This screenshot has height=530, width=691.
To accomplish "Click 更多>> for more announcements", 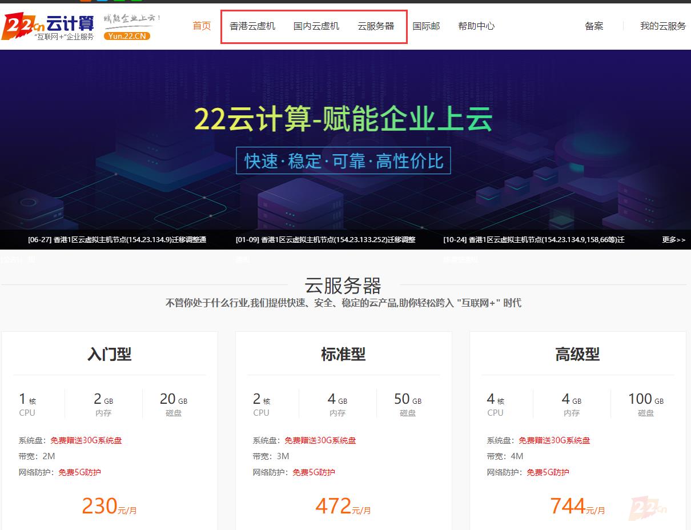I will point(674,240).
